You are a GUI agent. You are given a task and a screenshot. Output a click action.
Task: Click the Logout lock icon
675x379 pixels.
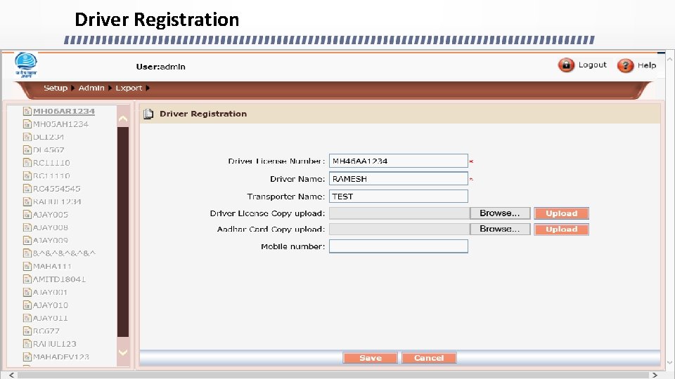click(x=566, y=65)
